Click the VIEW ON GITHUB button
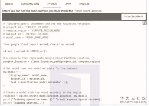 pos(134,16)
